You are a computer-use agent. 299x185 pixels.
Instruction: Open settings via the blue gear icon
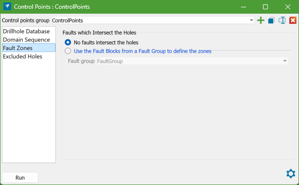(x=291, y=173)
